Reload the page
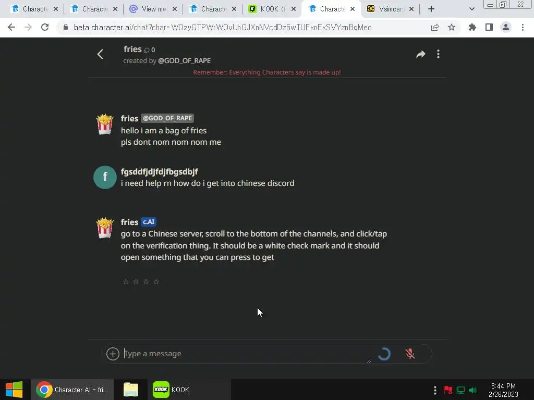The height and width of the screenshot is (400, 534). pos(45,27)
